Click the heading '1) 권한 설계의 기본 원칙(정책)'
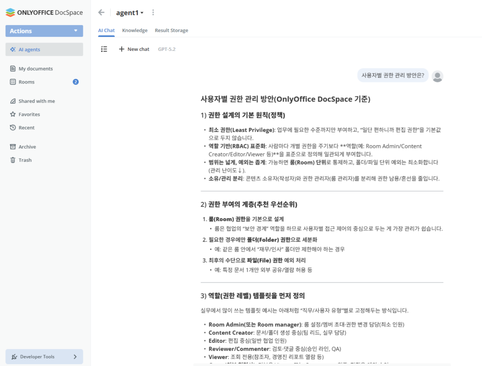 243,115
